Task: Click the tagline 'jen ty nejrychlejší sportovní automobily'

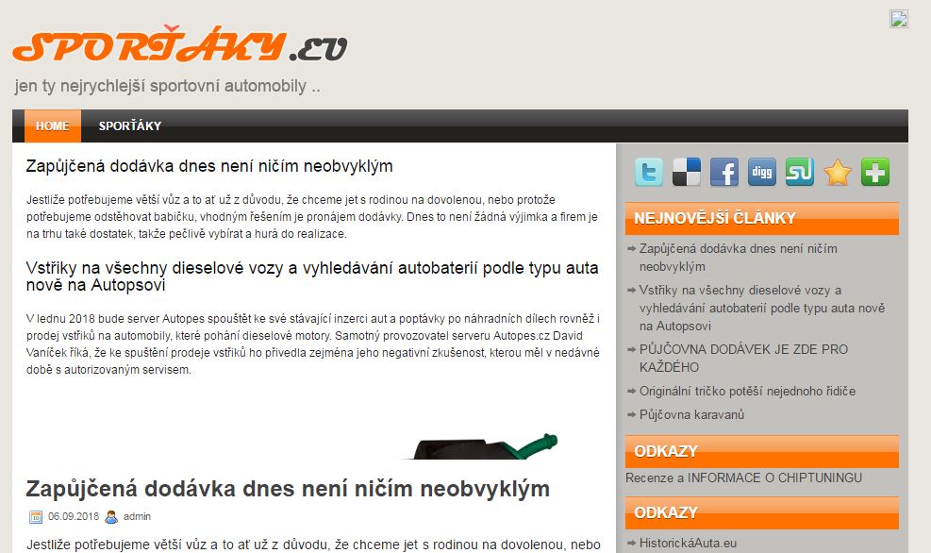Action: [168, 86]
